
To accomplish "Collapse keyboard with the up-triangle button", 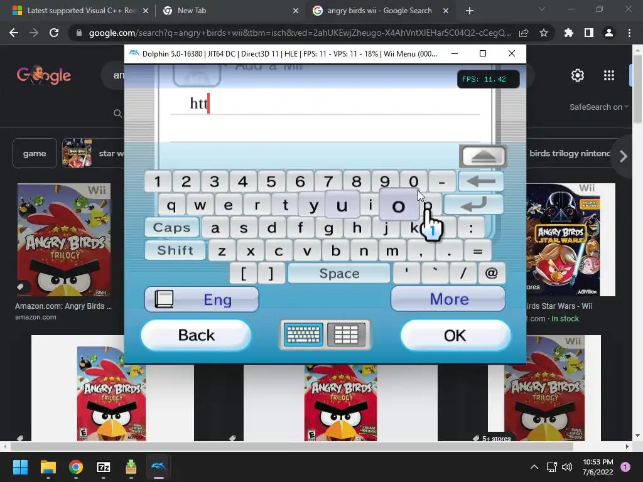I will [x=483, y=156].
